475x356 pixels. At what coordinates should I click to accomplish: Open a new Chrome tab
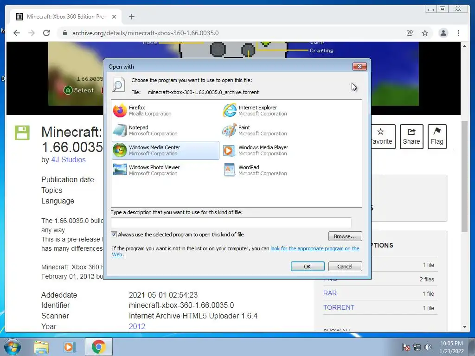[131, 17]
